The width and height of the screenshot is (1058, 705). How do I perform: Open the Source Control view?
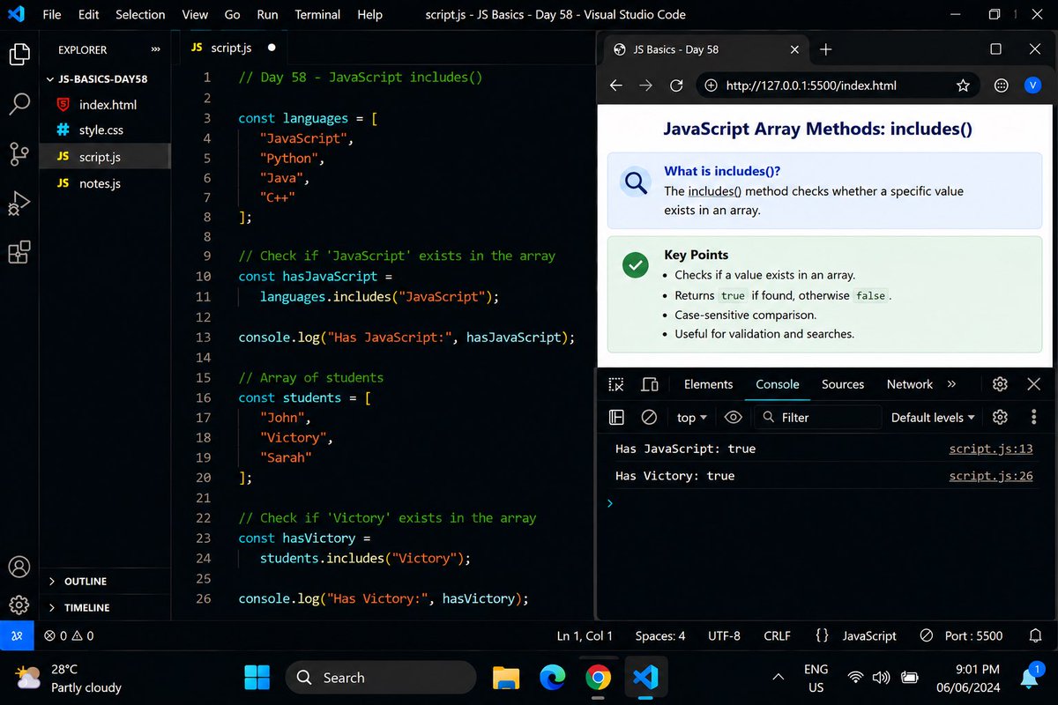click(x=19, y=154)
